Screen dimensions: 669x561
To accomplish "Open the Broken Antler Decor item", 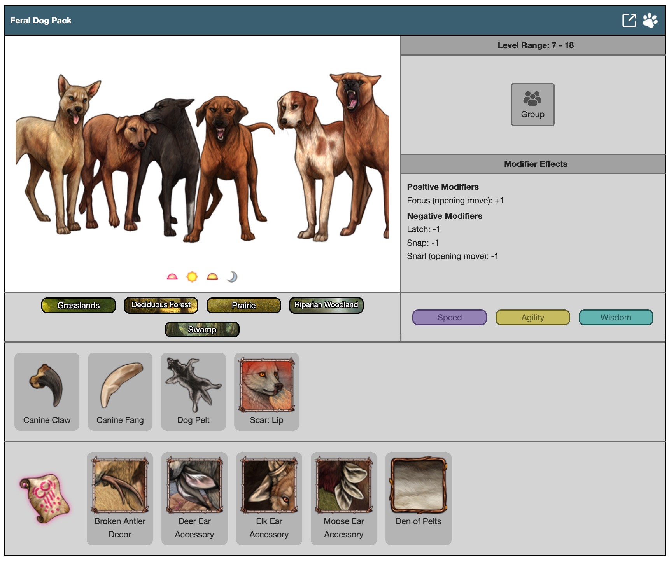I will coord(120,498).
